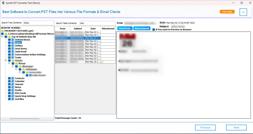
Task: Uncheck the PST file path checkbox
Action: click(2, 34)
